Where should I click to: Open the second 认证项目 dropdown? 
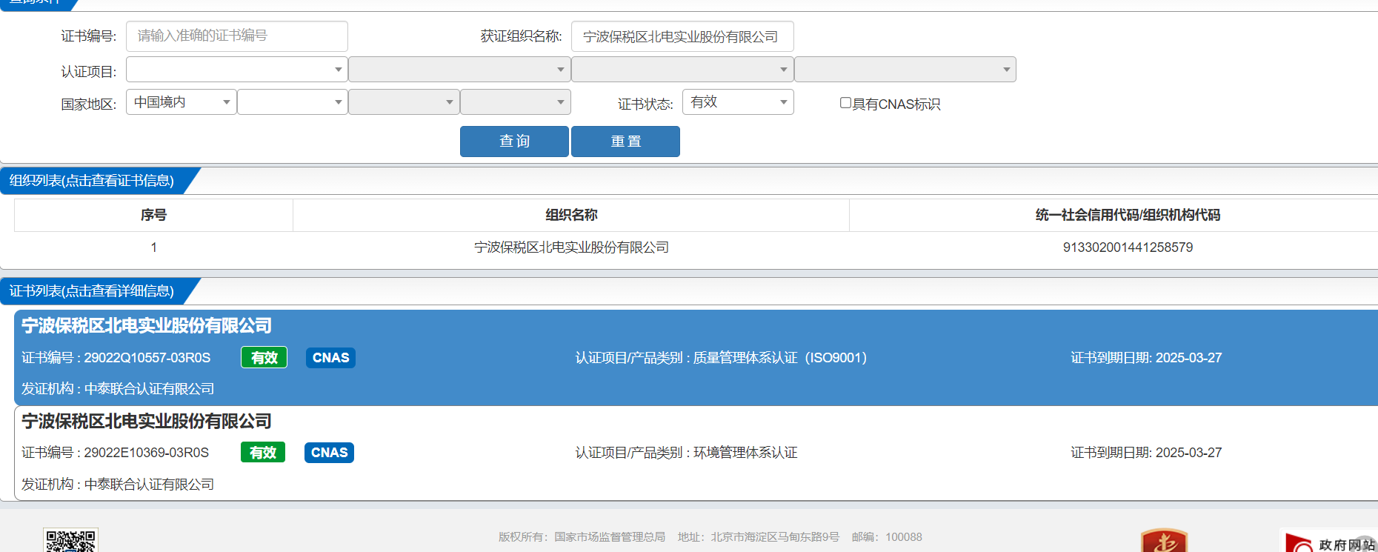tap(459, 70)
